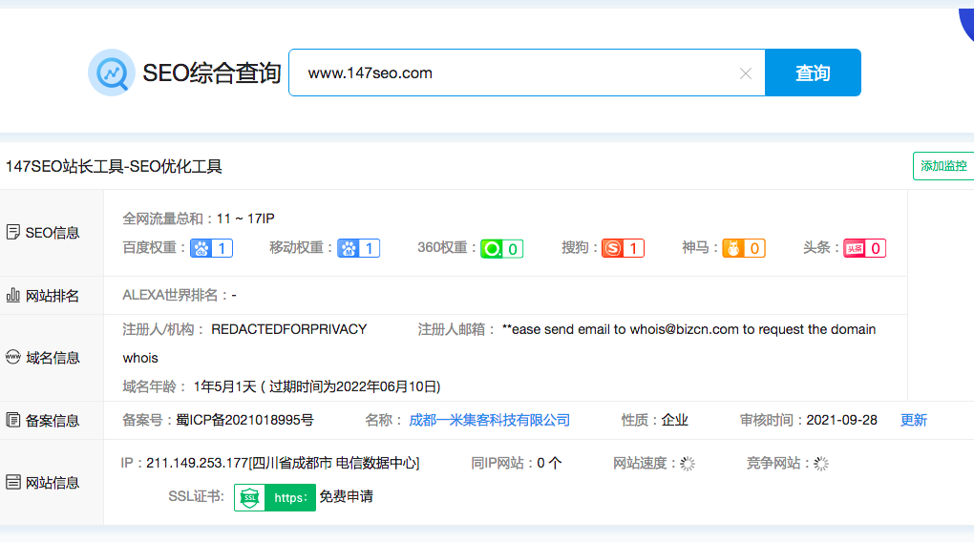Click the 更新 link in 备案信息 row

tap(914, 420)
